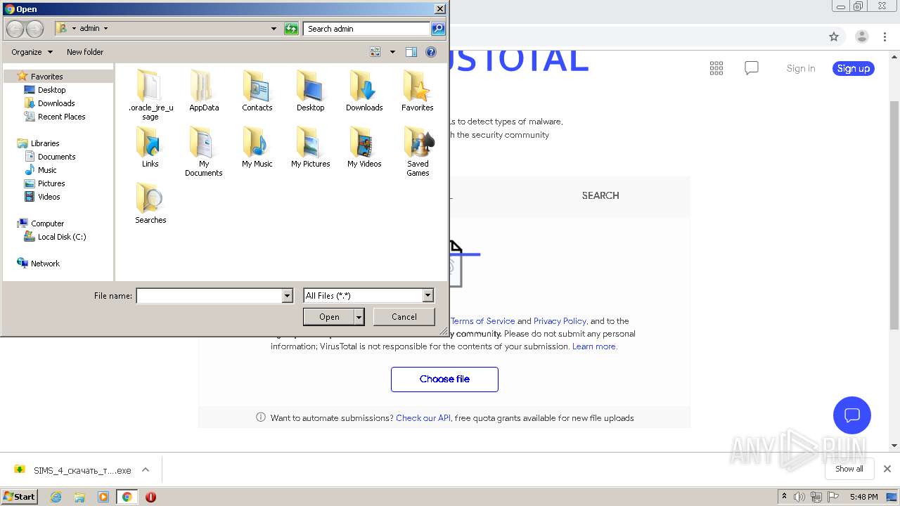900x506 pixels.
Task: Select the Favorites folder in file list
Action: [x=418, y=91]
